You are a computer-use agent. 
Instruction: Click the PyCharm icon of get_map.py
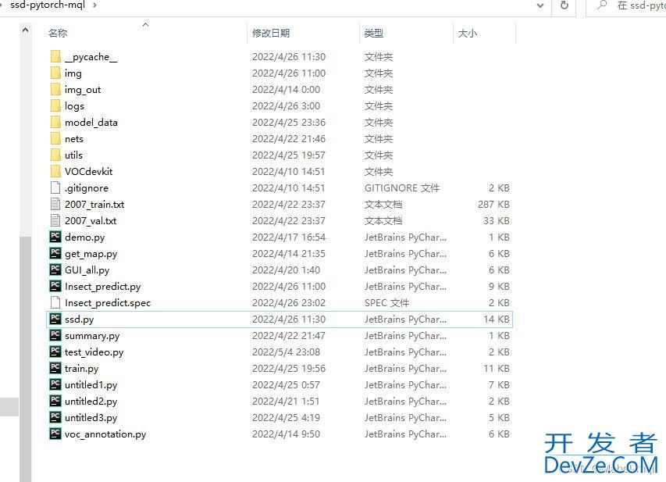pos(55,253)
